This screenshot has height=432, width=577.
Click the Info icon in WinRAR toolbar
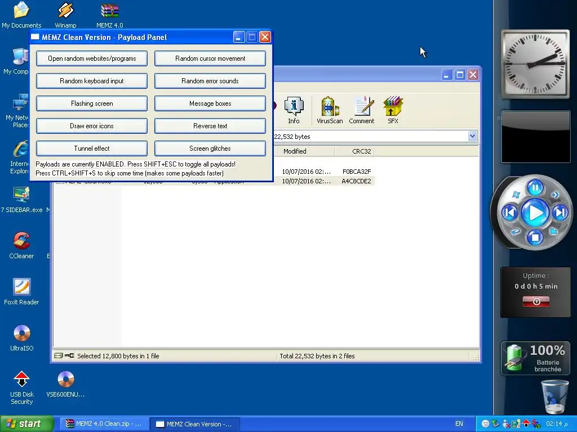(x=294, y=110)
